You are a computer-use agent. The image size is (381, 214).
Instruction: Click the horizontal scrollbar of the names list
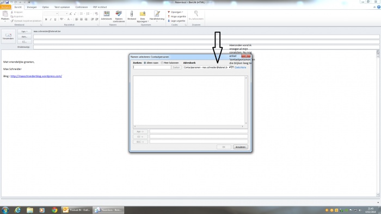[188, 127]
